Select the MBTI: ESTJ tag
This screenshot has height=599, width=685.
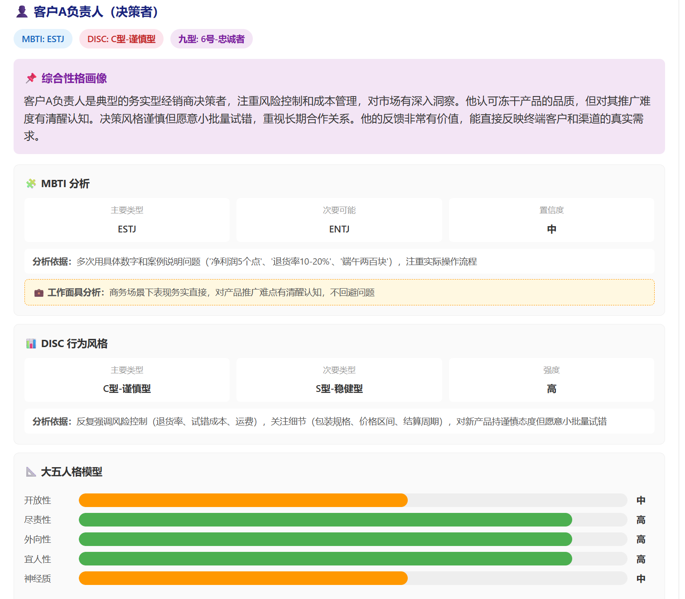pos(43,39)
